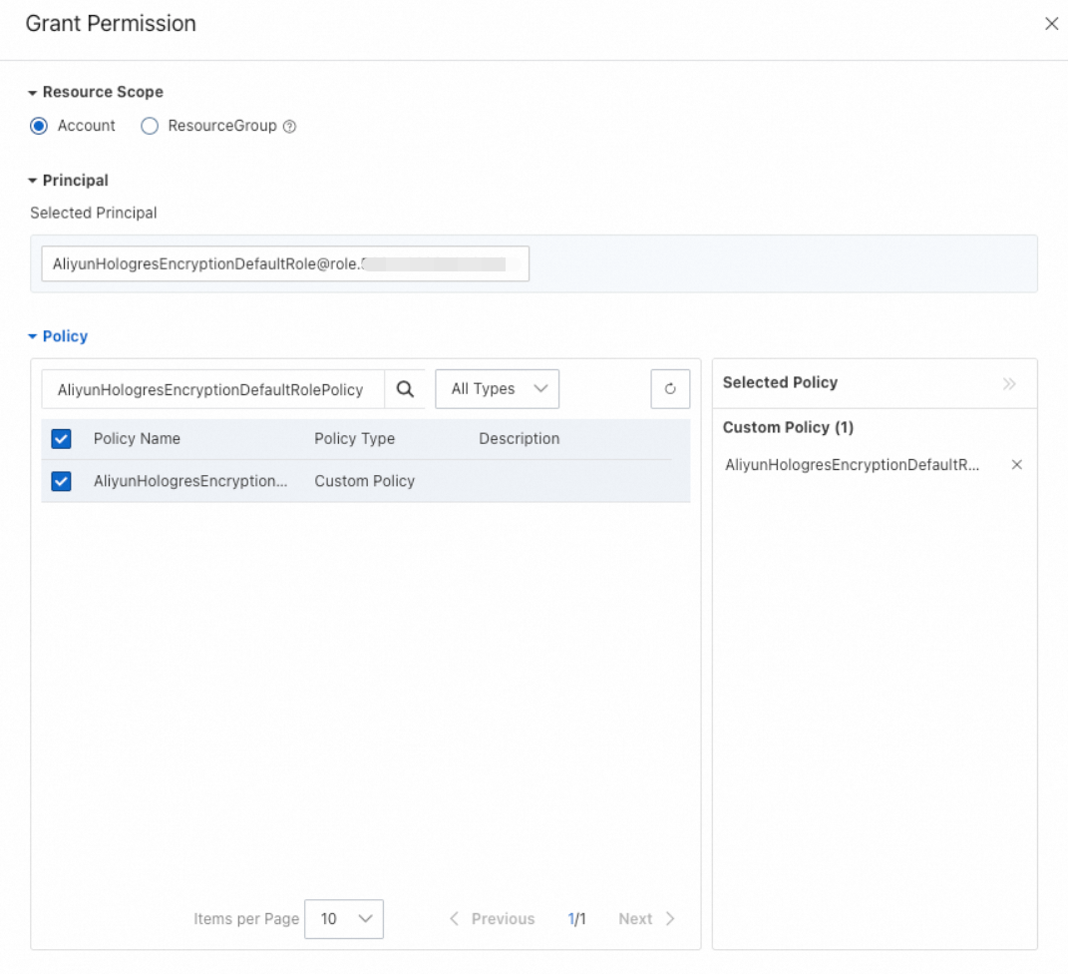Click the ResourceGroup help question icon
1068x974 pixels.
pos(290,127)
